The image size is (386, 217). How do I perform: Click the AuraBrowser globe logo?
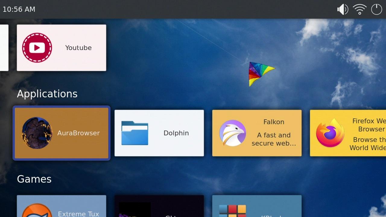pyautogui.click(x=37, y=133)
